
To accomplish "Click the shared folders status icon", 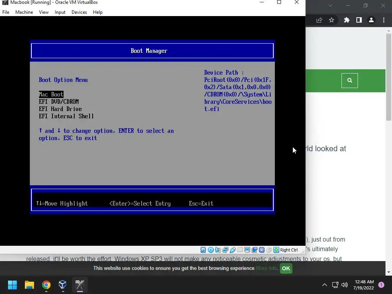I will tap(240, 250).
